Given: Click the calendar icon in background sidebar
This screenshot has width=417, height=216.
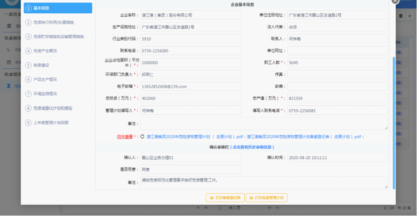Looking at the screenshot, I should click(9, 62).
